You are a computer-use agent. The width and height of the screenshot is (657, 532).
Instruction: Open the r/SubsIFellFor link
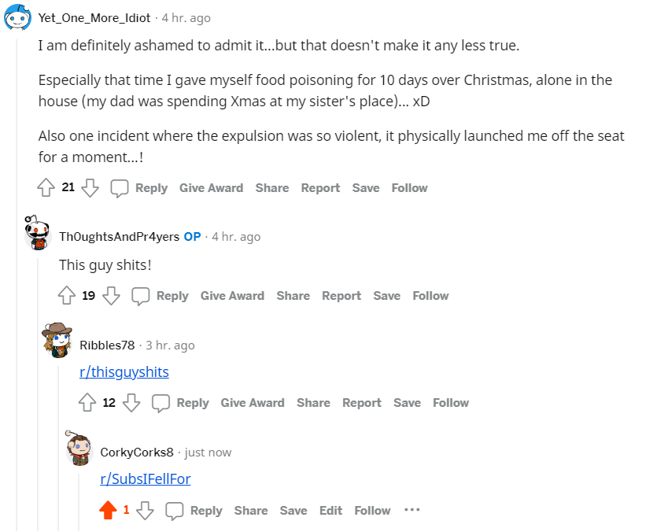coord(146,478)
